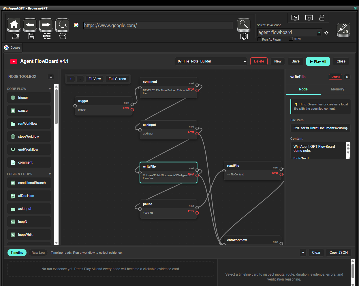Click the Content text area

tap(318, 151)
